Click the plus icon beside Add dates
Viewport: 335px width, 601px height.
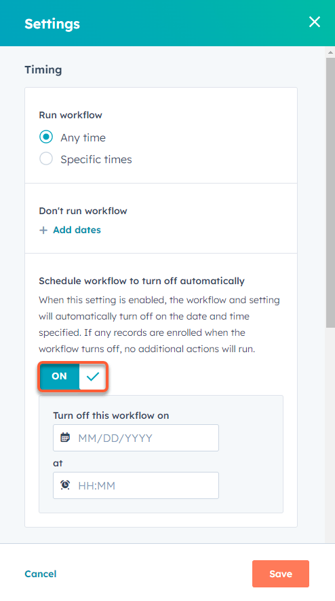pos(43,230)
